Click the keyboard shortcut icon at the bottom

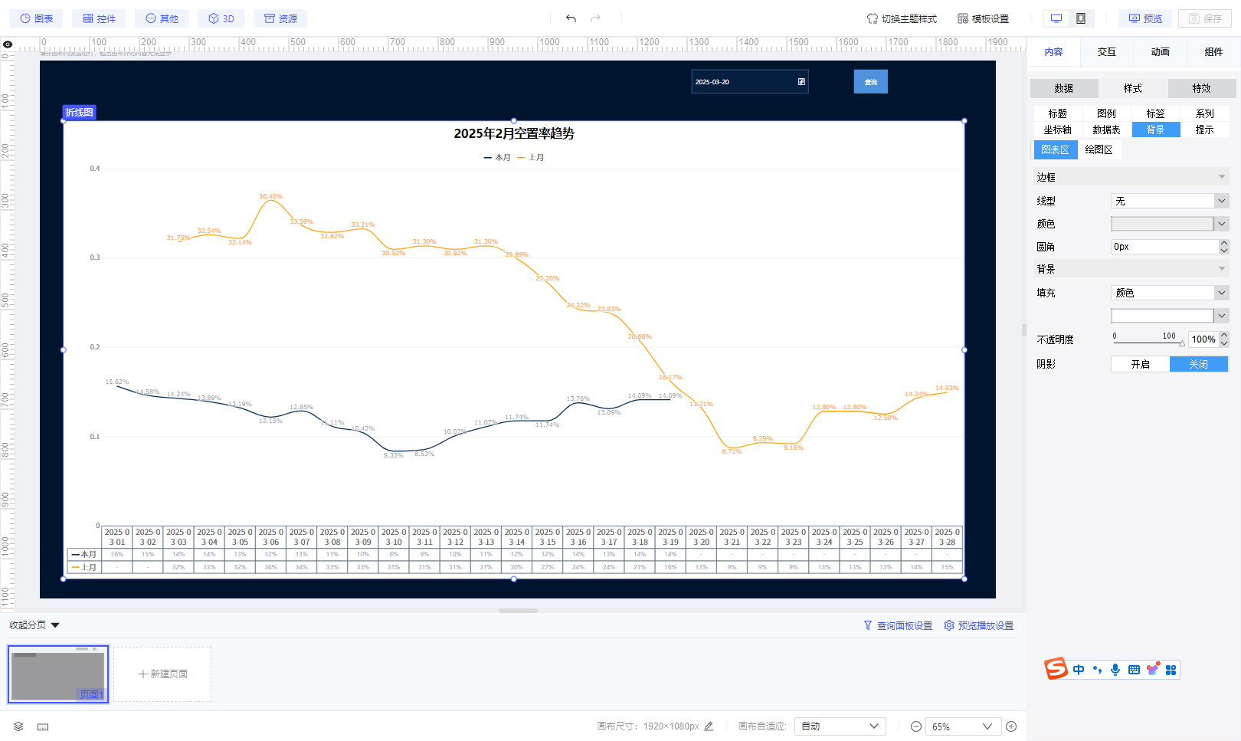pyautogui.click(x=43, y=726)
